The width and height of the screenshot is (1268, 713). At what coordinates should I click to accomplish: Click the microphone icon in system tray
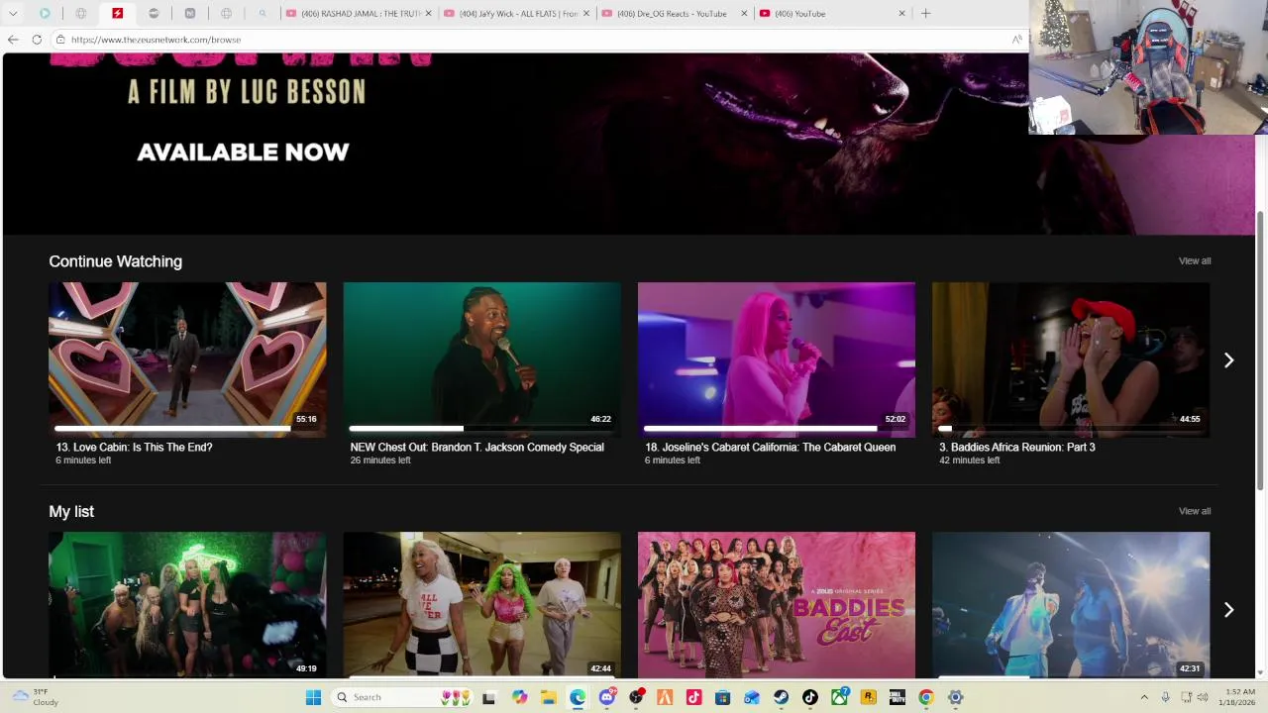click(1166, 697)
